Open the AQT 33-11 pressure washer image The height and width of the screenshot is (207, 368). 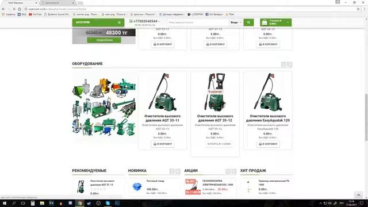(162, 92)
